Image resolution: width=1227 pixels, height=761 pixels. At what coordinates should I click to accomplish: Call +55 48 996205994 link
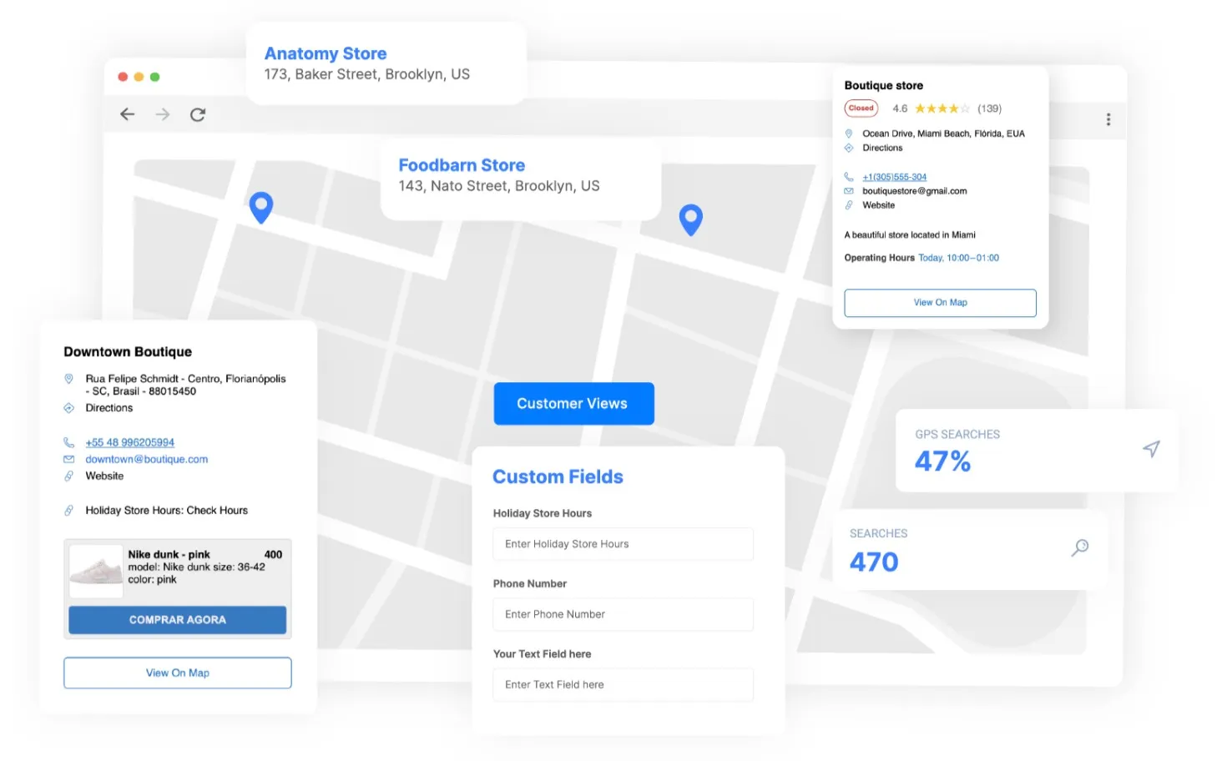(x=130, y=442)
